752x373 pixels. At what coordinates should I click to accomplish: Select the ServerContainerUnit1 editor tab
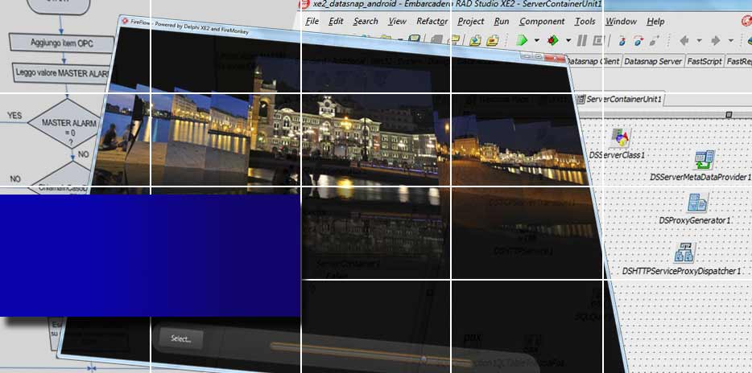pos(623,99)
